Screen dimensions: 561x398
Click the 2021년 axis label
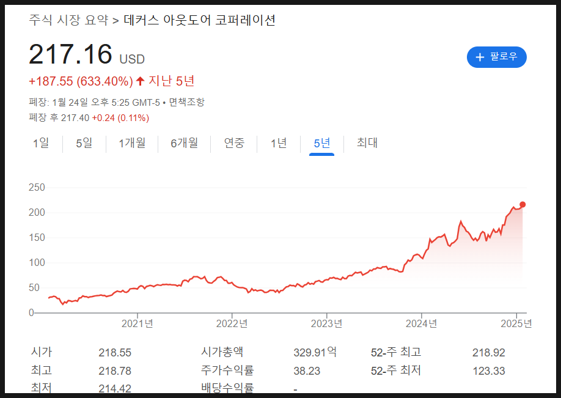tap(137, 323)
